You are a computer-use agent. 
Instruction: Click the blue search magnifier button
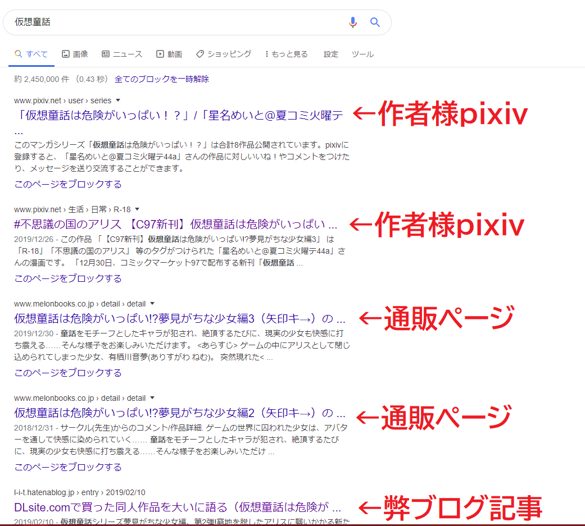pos(375,22)
